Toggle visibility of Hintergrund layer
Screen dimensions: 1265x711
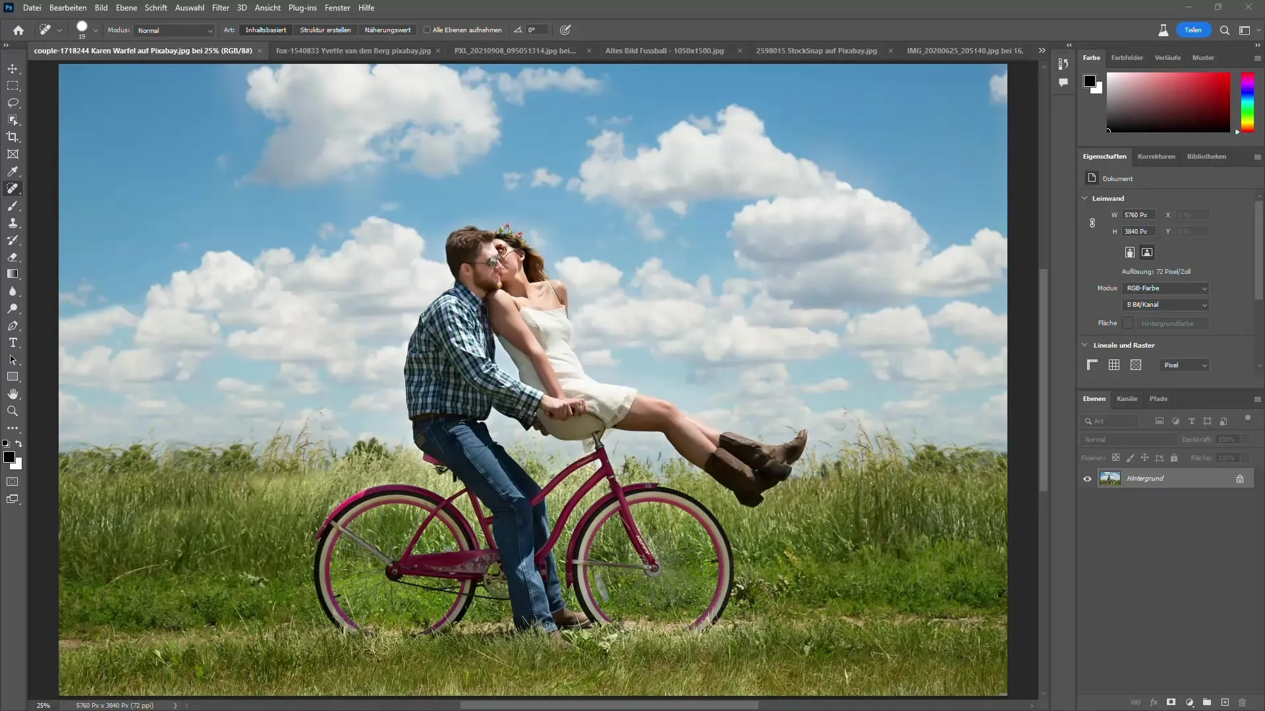1086,479
